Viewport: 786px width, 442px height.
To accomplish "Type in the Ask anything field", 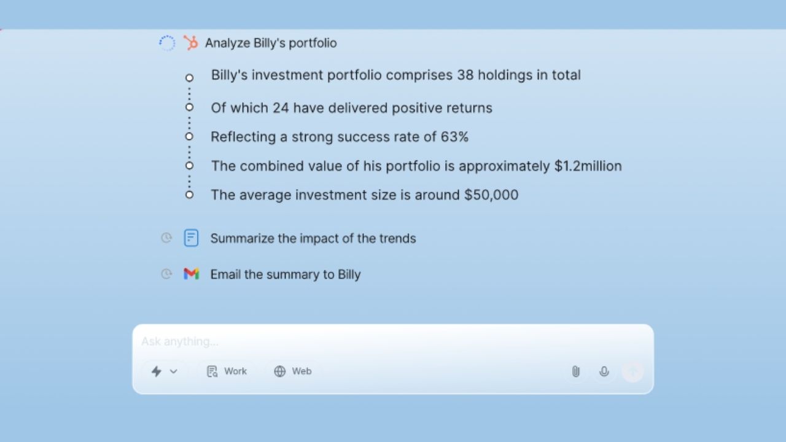I will pos(393,341).
